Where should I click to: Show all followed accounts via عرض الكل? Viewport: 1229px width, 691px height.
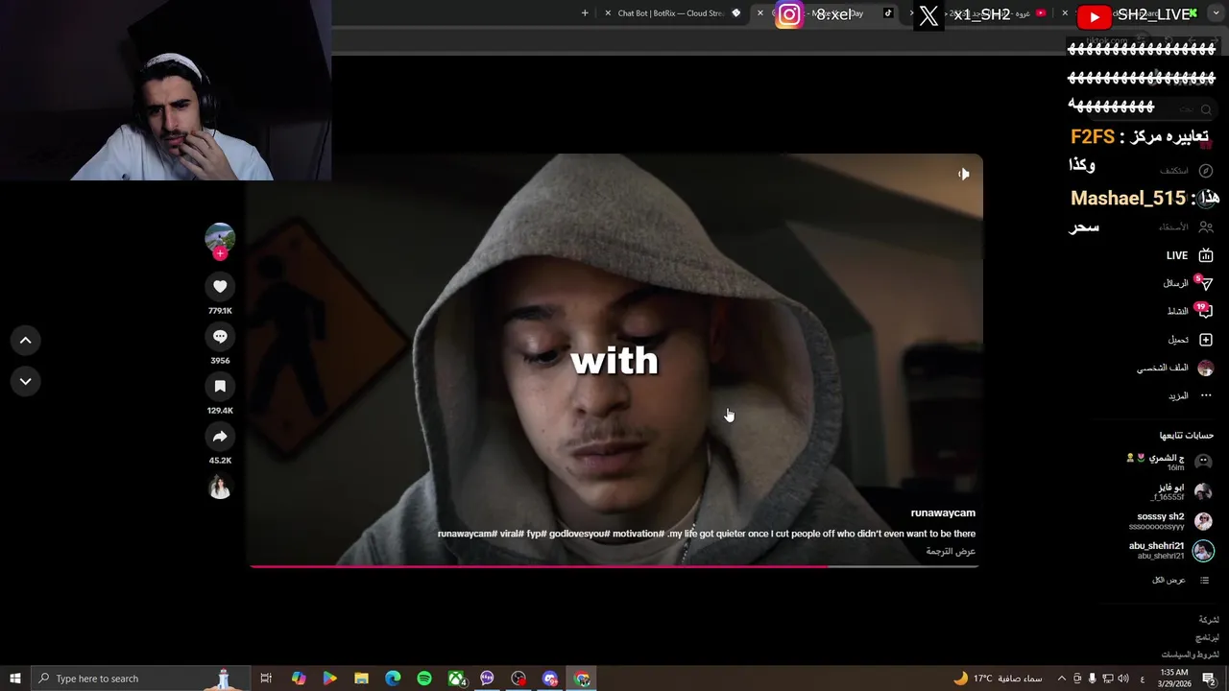1169,581
